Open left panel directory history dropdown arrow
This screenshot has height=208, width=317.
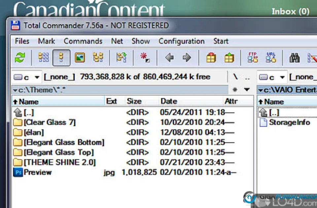[247, 90]
